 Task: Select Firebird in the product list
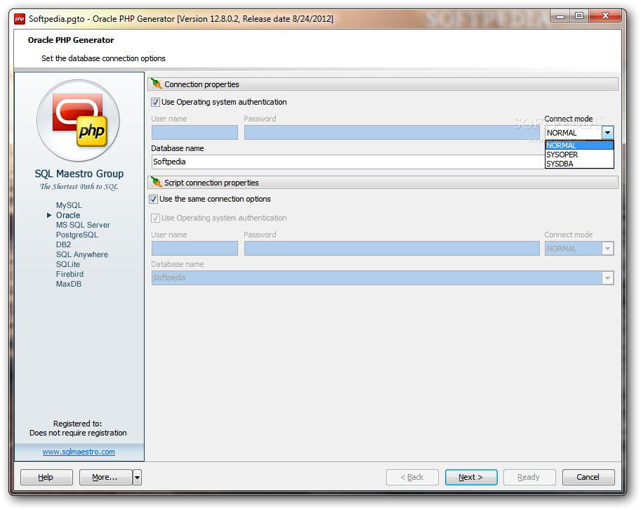tap(70, 274)
